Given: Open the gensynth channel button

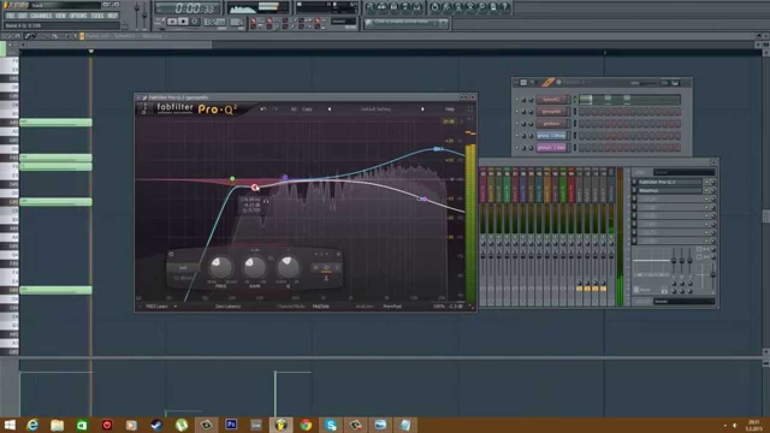Looking at the screenshot, I should [552, 111].
